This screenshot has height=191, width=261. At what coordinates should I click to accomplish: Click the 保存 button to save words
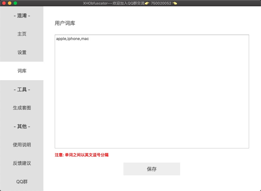tap(151, 169)
